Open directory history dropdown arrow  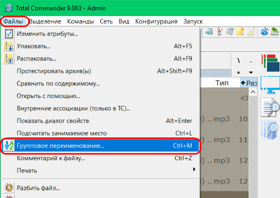tap(251, 73)
